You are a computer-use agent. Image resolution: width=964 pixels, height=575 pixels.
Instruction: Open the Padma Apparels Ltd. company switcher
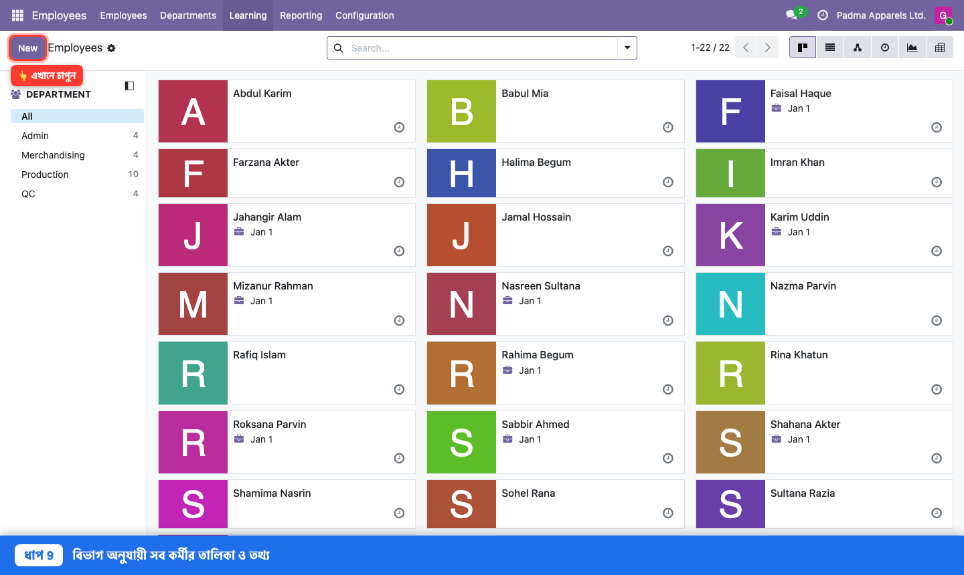(x=881, y=15)
